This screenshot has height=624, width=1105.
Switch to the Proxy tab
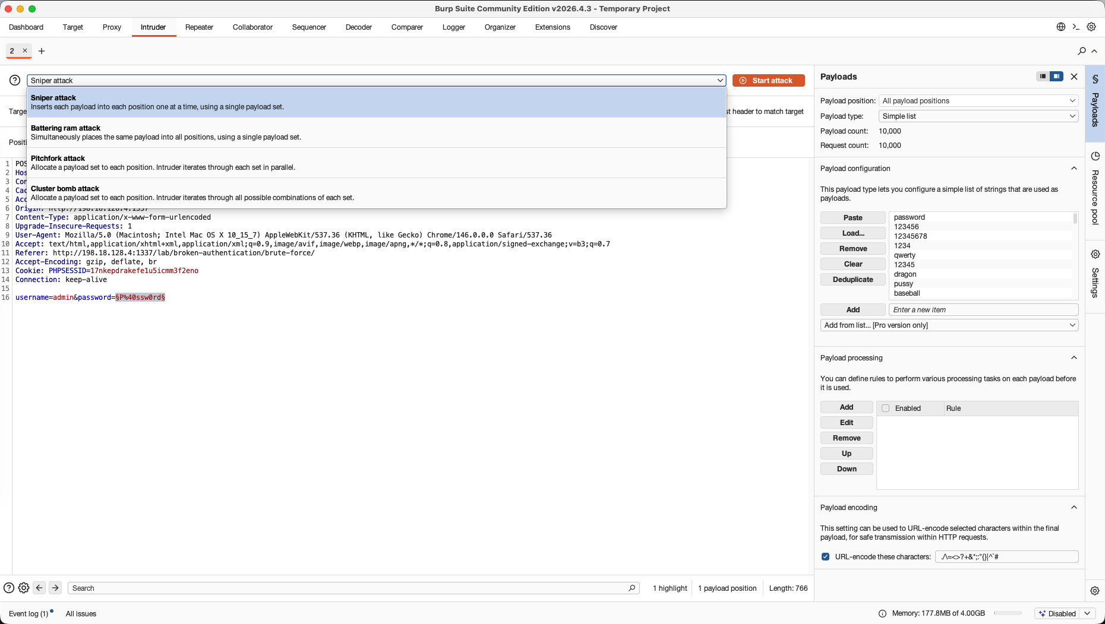pyautogui.click(x=112, y=27)
